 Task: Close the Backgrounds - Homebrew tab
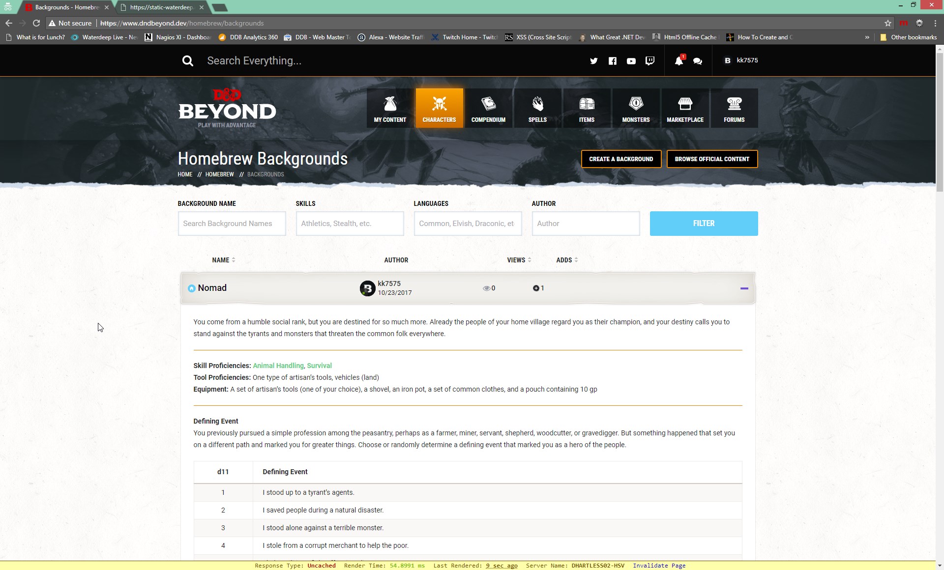tap(107, 7)
